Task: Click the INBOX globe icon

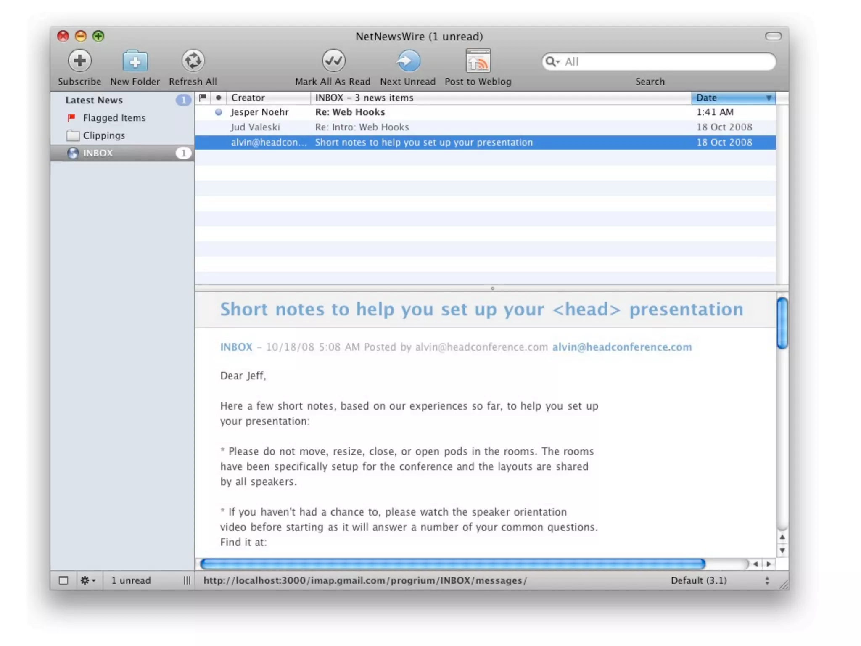Action: (73, 153)
